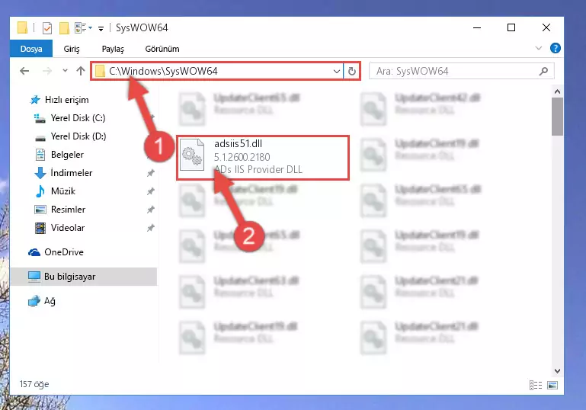The height and width of the screenshot is (410, 586).
Task: Click the scroll down arrow of file list
Action: (557, 371)
